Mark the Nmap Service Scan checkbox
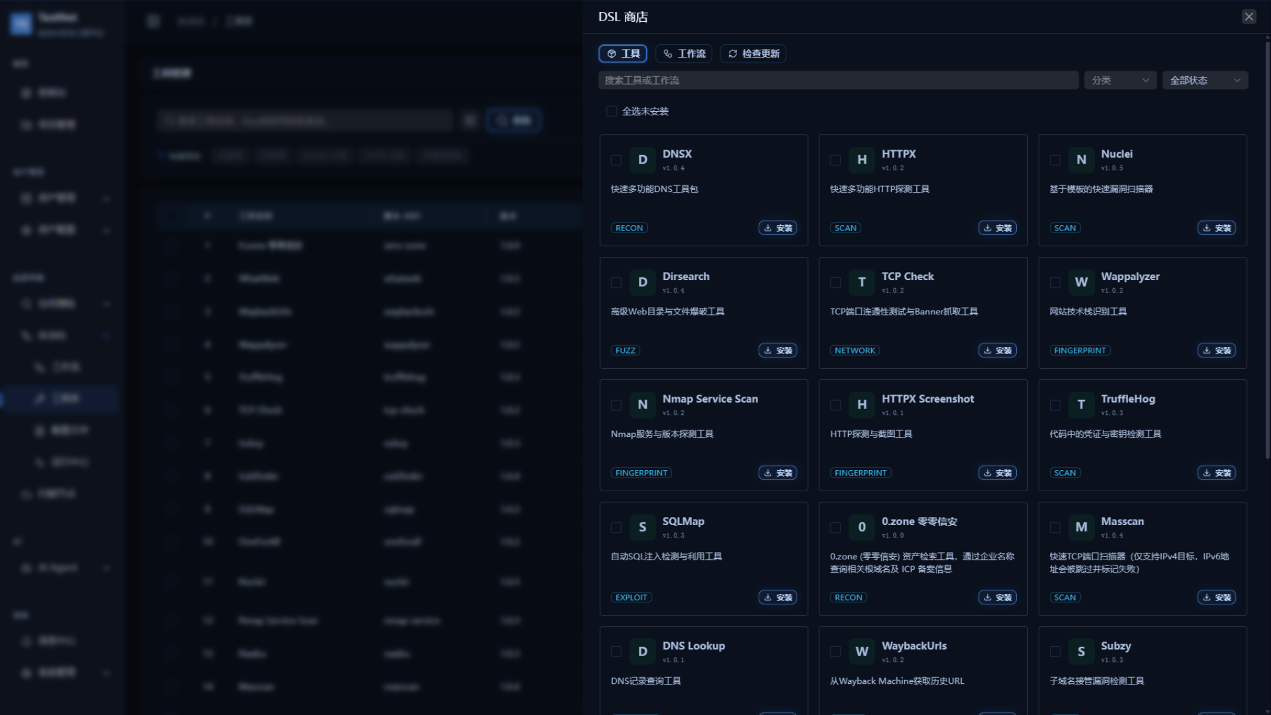 (x=616, y=405)
